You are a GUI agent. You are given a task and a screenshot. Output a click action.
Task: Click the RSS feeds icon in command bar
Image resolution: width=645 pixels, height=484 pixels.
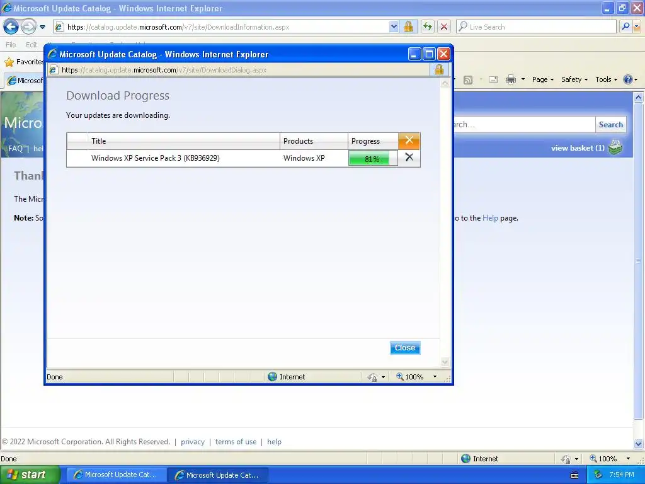(x=468, y=80)
